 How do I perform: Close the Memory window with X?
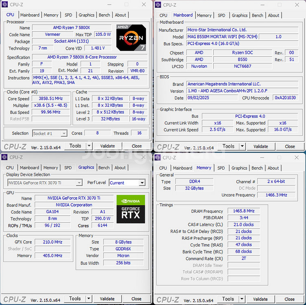click(296, 157)
